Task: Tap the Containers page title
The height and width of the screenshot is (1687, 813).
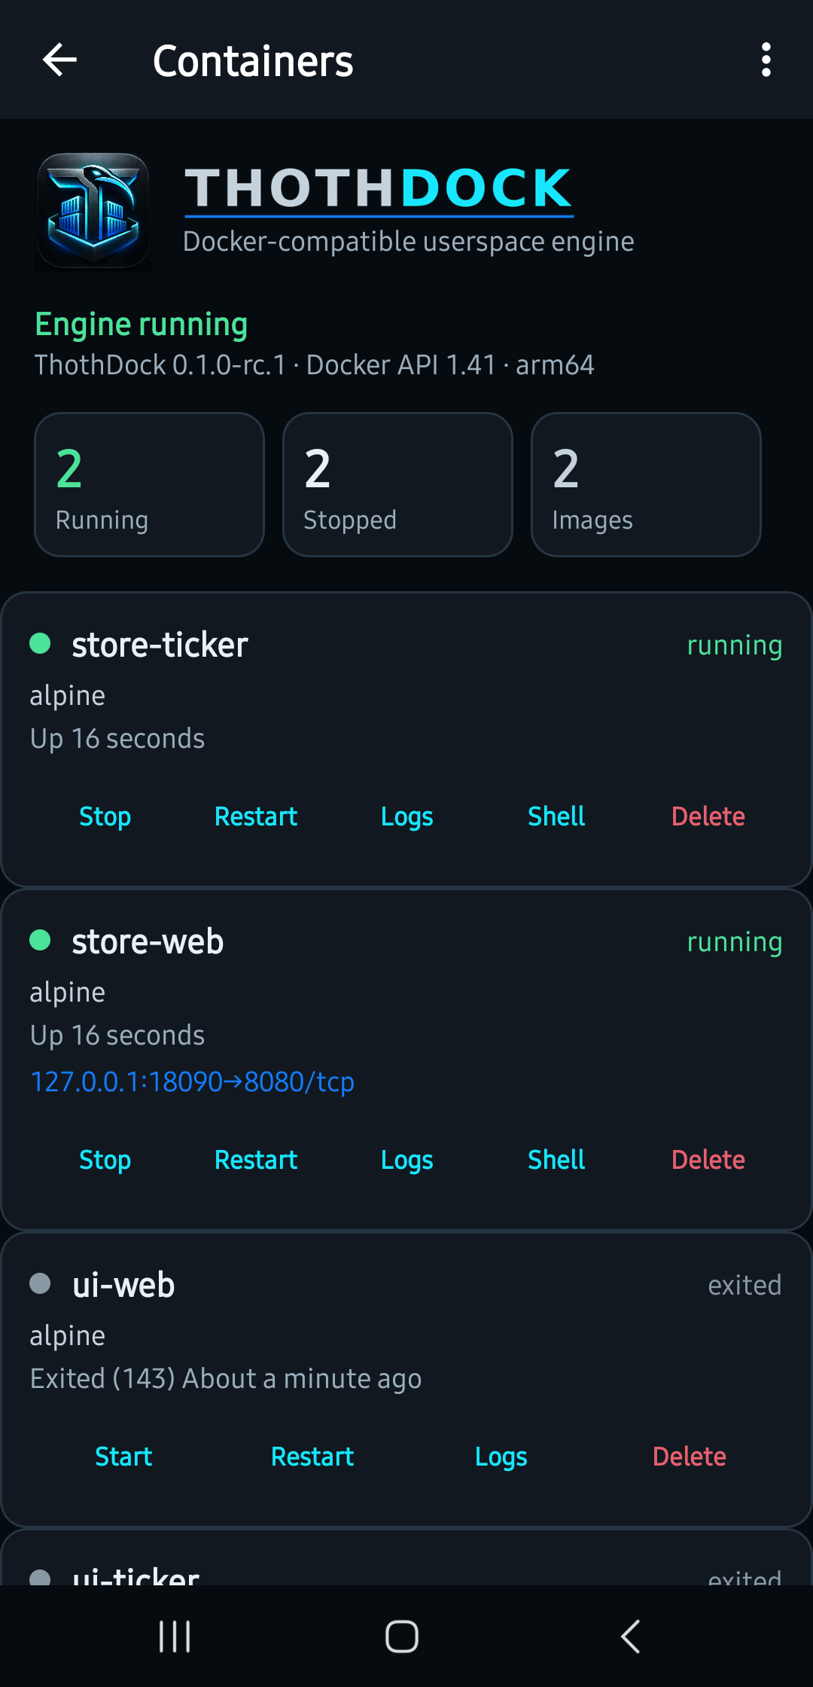Action: (253, 61)
